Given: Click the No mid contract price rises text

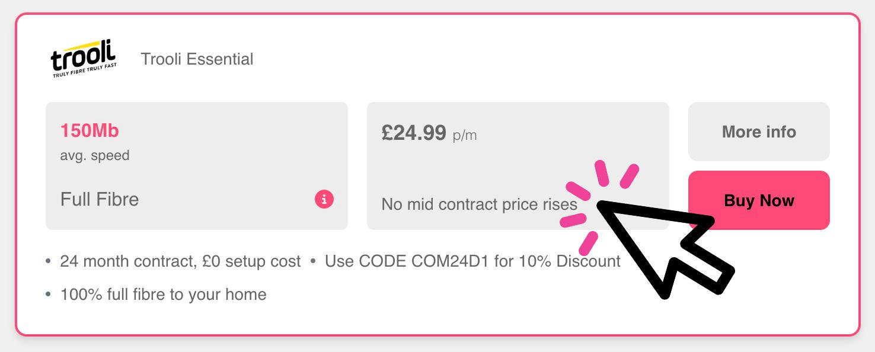Looking at the screenshot, I should coord(479,204).
